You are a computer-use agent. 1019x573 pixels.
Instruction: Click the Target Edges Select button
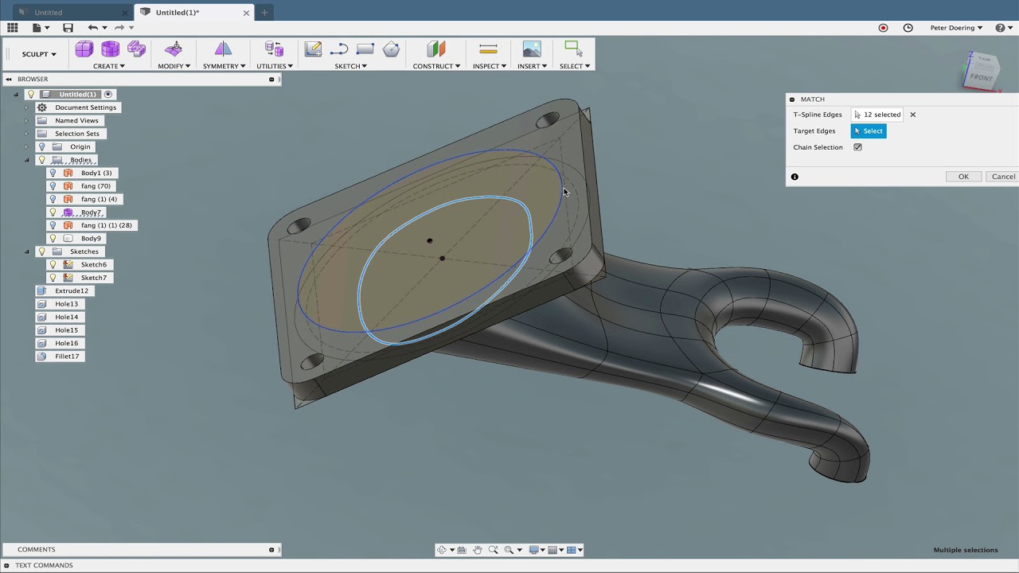tap(869, 131)
